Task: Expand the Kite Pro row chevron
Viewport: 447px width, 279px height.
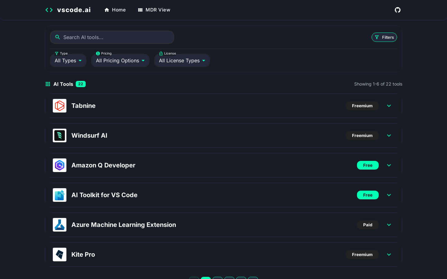Action: tap(389, 255)
